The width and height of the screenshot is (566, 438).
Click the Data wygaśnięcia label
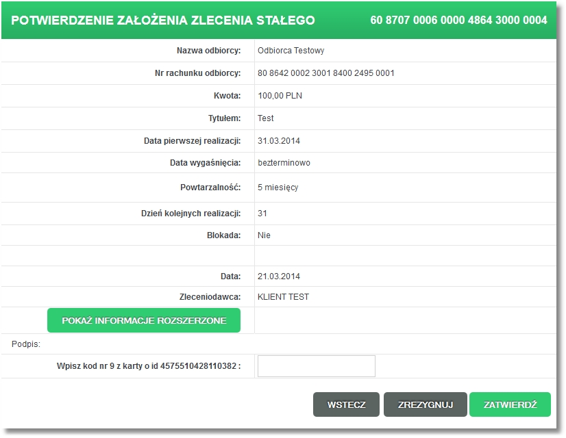pos(205,163)
